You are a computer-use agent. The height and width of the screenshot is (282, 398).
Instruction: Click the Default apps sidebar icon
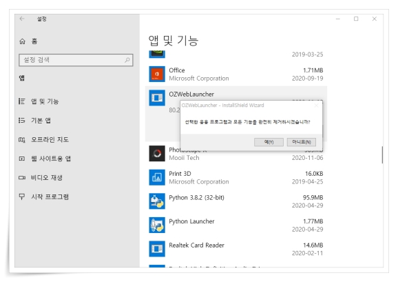coord(22,121)
